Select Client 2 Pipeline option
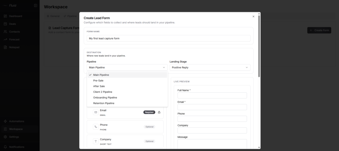339x151 pixels. (x=127, y=92)
